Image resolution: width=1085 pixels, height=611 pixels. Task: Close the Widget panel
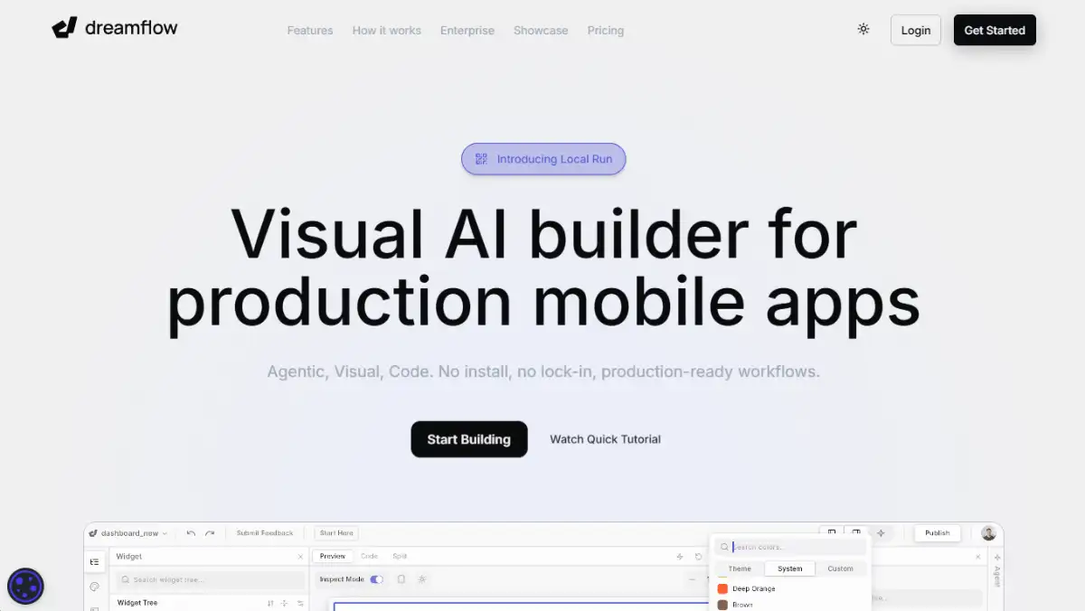pyautogui.click(x=300, y=557)
